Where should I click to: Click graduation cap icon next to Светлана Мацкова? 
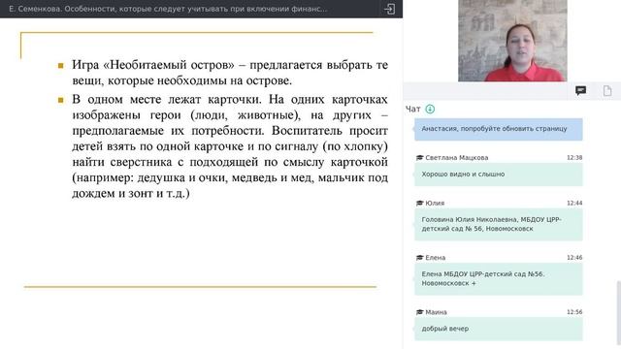click(x=420, y=157)
